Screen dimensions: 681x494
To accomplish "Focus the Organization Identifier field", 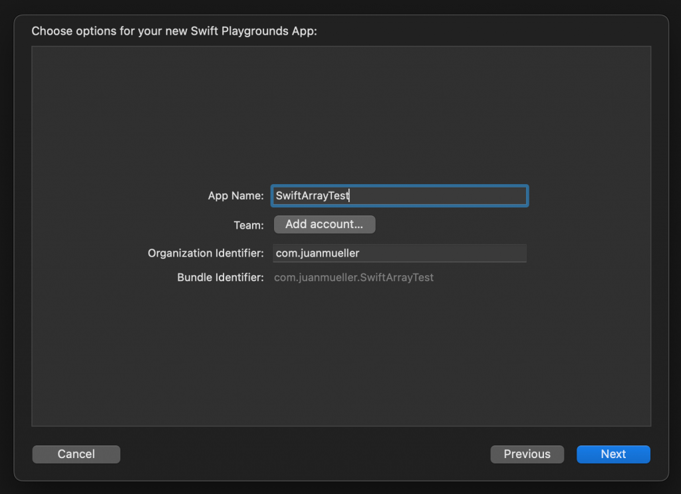I will (x=400, y=253).
